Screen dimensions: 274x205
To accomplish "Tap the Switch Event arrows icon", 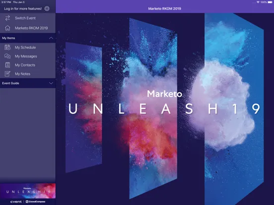I will 7,18.
